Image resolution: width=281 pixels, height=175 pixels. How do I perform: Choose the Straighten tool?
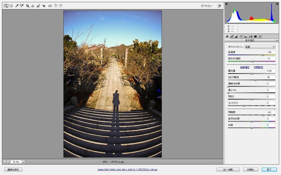click(x=33, y=6)
